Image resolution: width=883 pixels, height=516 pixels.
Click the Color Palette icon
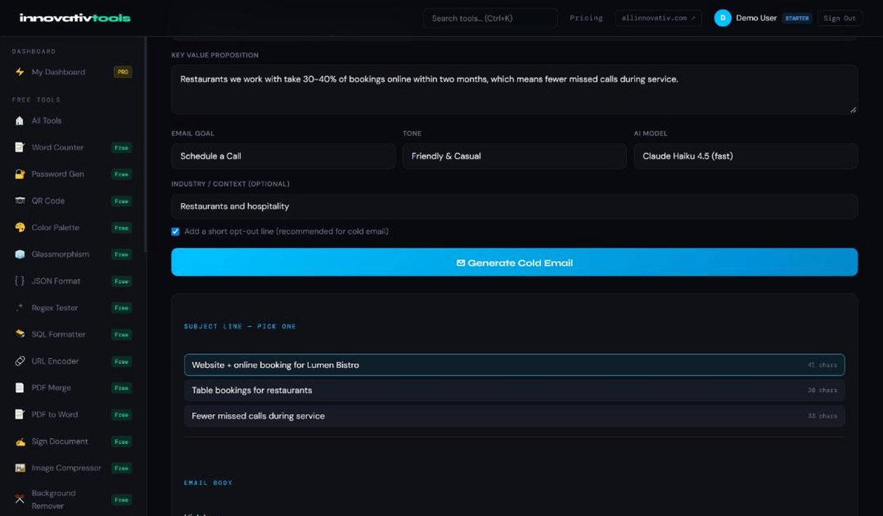pyautogui.click(x=20, y=228)
